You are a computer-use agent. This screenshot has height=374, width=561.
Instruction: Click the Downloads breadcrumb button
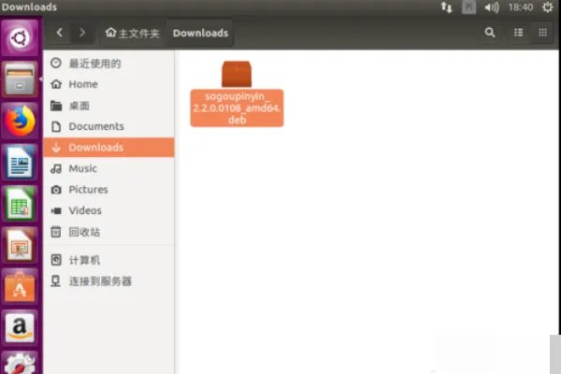pos(200,33)
